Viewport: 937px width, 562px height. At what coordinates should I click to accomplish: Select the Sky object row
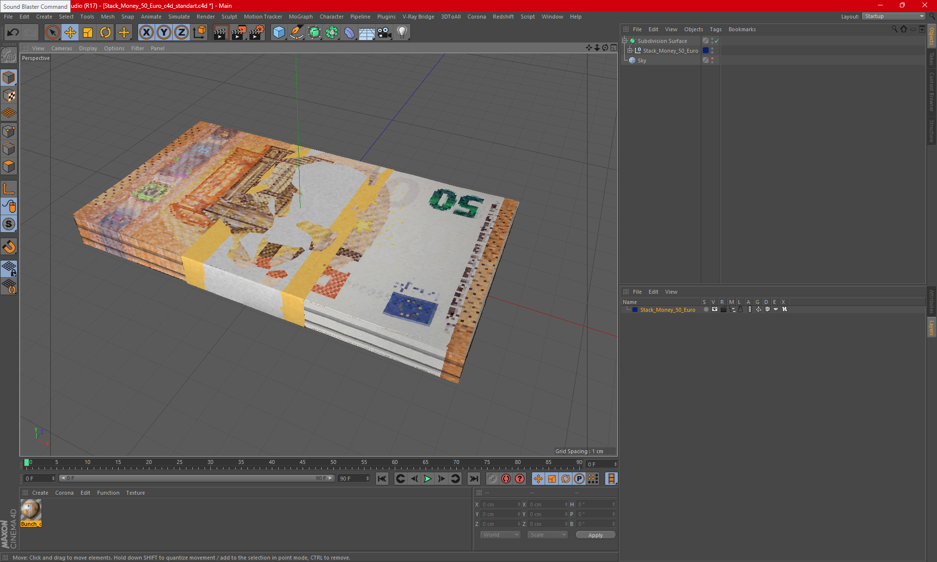[642, 60]
